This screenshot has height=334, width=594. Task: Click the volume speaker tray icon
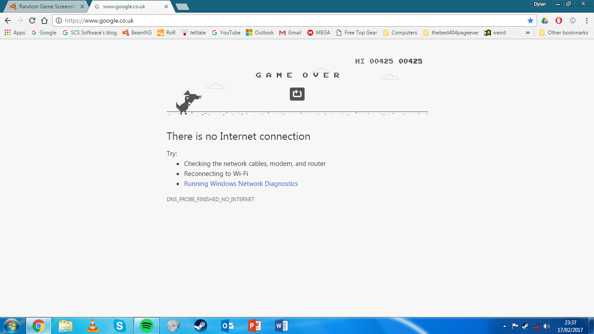tap(547, 326)
